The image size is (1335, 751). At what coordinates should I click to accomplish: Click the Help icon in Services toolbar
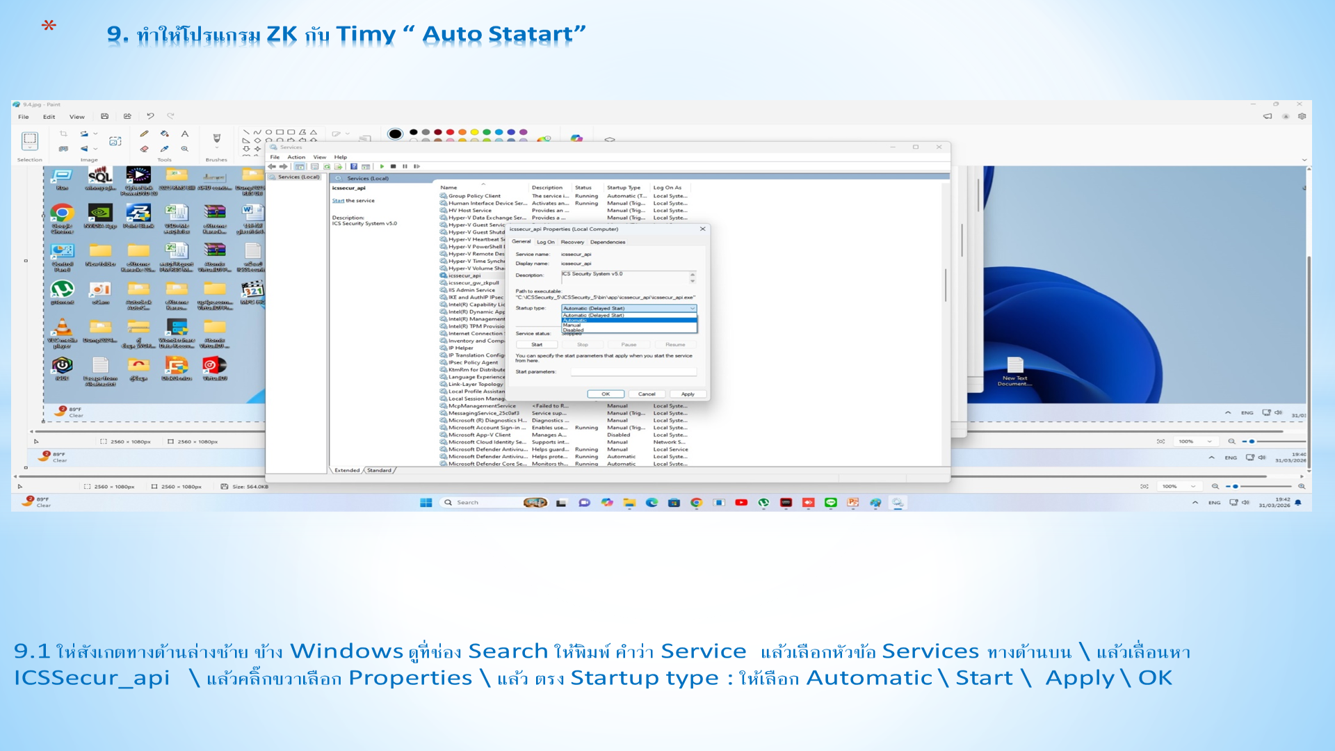354,166
